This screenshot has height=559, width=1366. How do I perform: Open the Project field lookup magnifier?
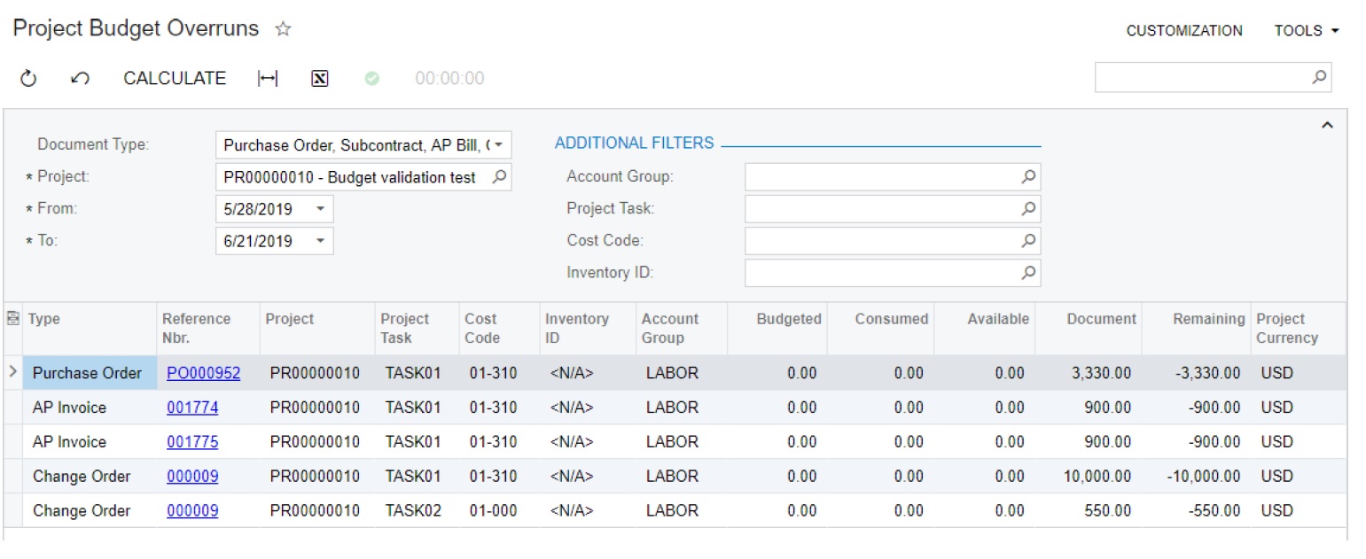(x=499, y=176)
